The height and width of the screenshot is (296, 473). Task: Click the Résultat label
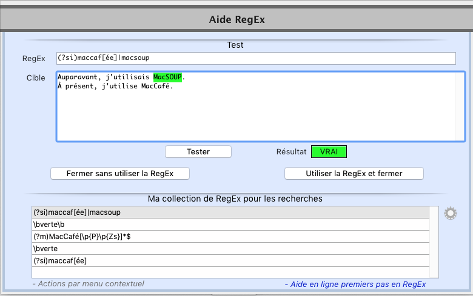[x=291, y=152]
